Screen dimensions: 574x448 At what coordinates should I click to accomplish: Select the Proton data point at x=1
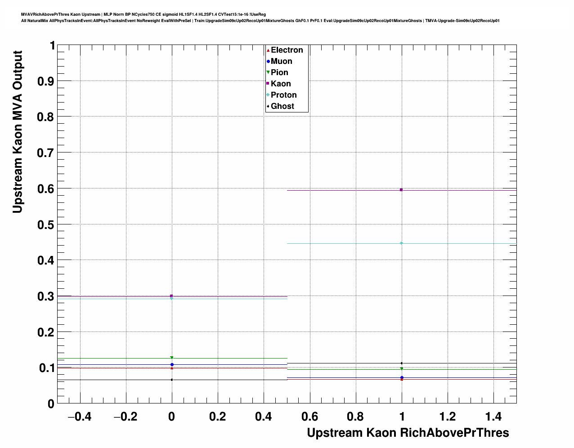point(401,243)
